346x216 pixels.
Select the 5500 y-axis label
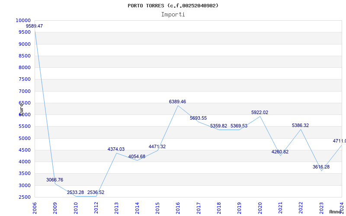coord(25,127)
